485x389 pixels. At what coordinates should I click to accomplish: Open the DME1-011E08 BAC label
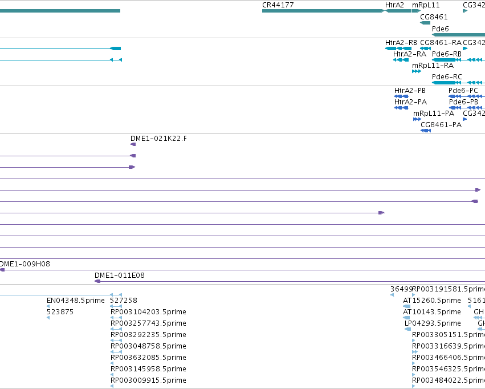pos(119,275)
